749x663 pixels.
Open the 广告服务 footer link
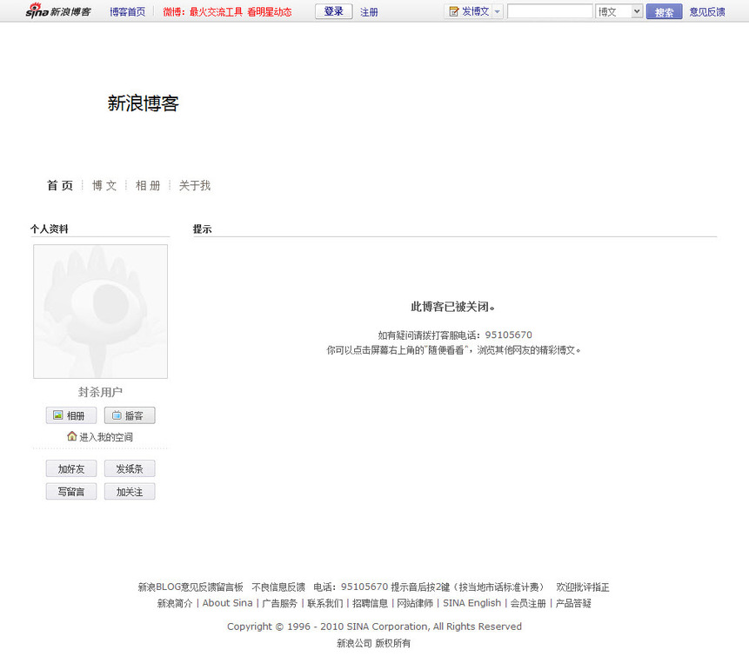279,603
